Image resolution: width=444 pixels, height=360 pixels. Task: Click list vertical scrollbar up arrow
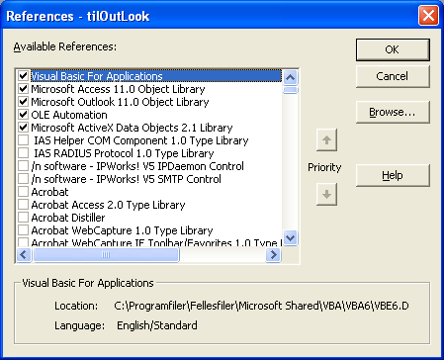291,77
